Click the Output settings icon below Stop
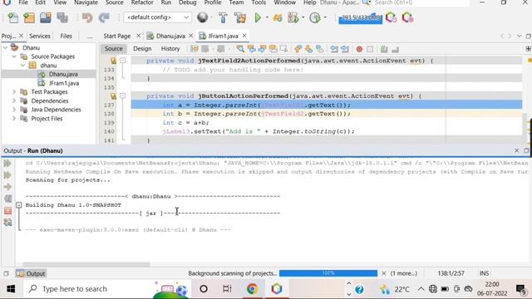 [7, 223]
